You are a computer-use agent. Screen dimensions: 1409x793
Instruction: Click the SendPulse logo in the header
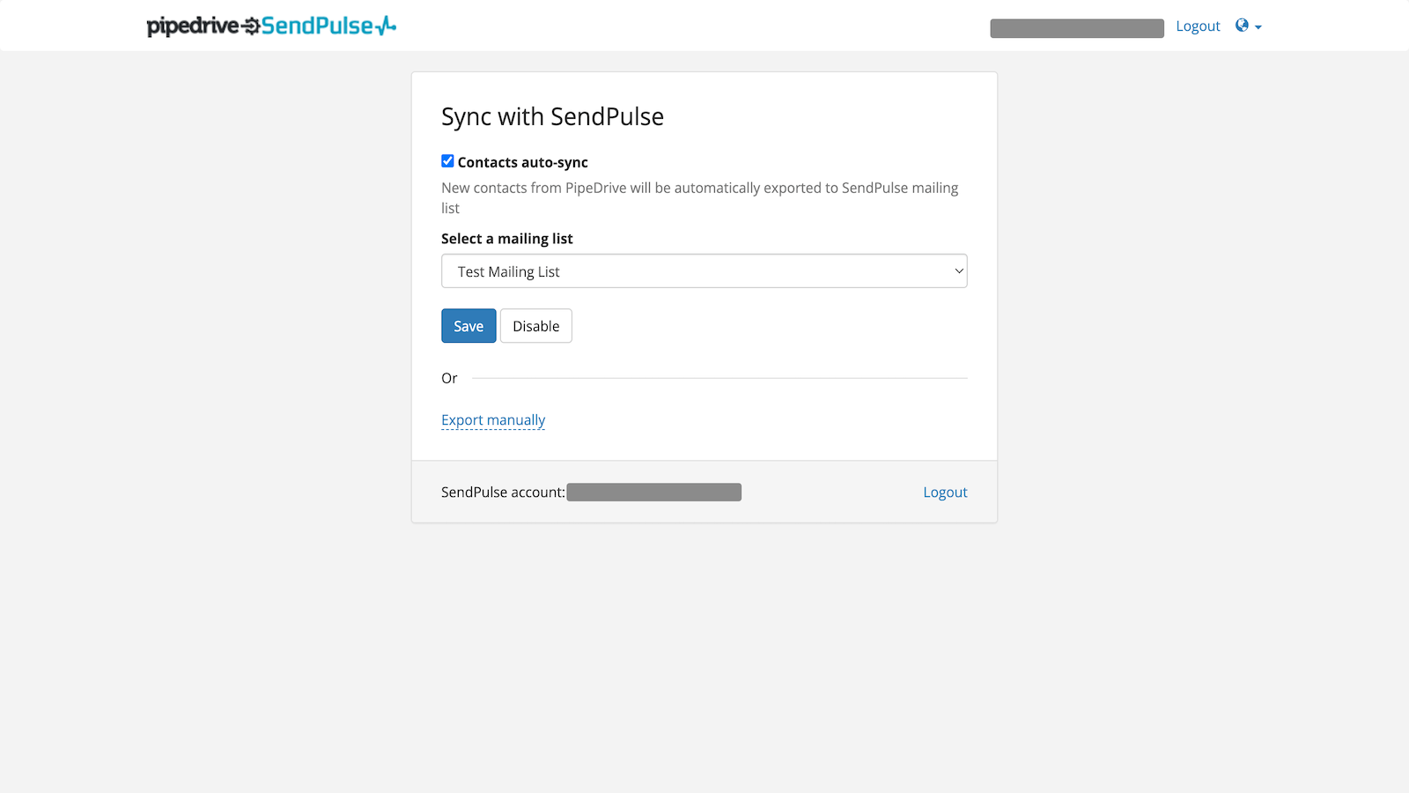(317, 26)
